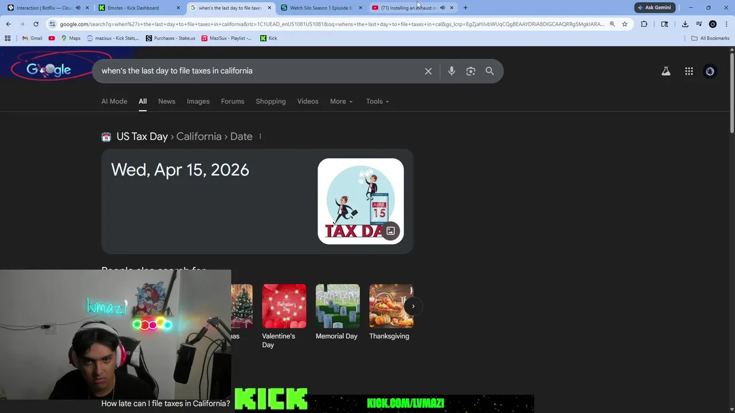735x413 pixels.
Task: Close the Watch Silo Season 1 tab
Action: tap(361, 7)
